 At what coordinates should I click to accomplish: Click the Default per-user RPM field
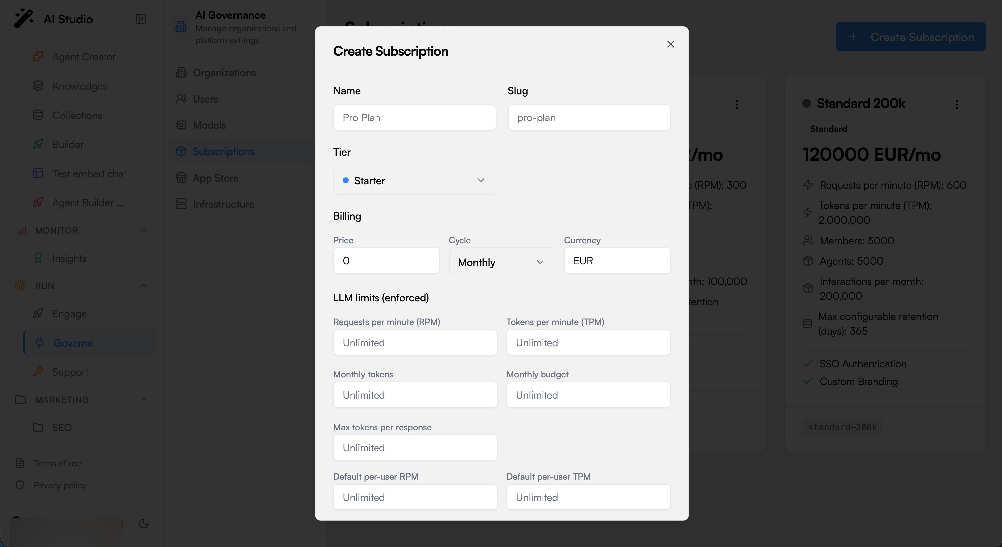pyautogui.click(x=415, y=497)
